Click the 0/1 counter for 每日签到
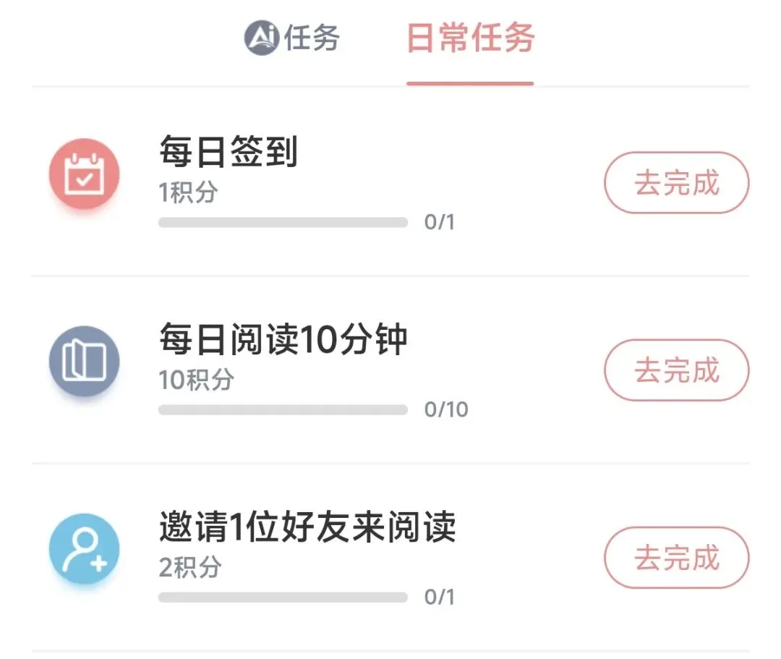The image size is (781, 659). [x=440, y=222]
